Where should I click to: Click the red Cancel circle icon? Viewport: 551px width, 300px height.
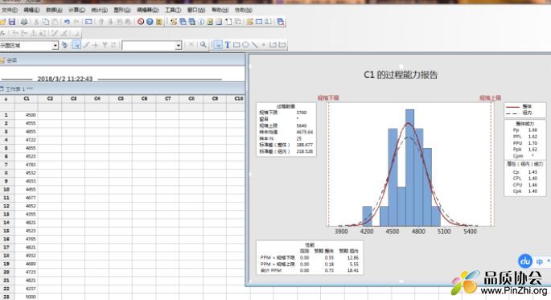pyautogui.click(x=141, y=22)
